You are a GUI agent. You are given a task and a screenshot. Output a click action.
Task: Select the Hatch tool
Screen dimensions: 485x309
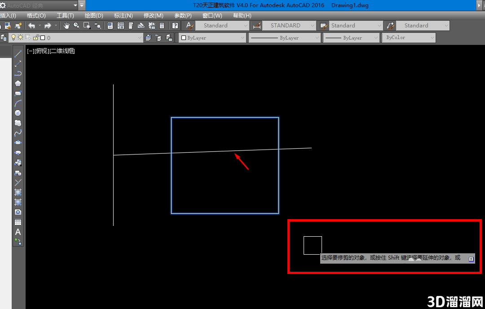[x=18, y=192]
